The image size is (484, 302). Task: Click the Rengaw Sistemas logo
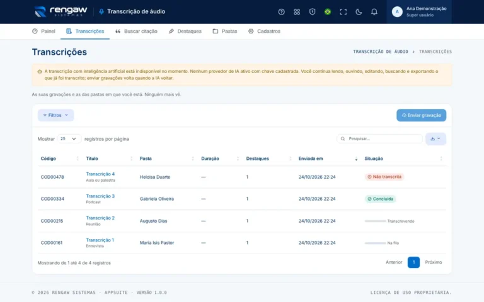tap(60, 11)
